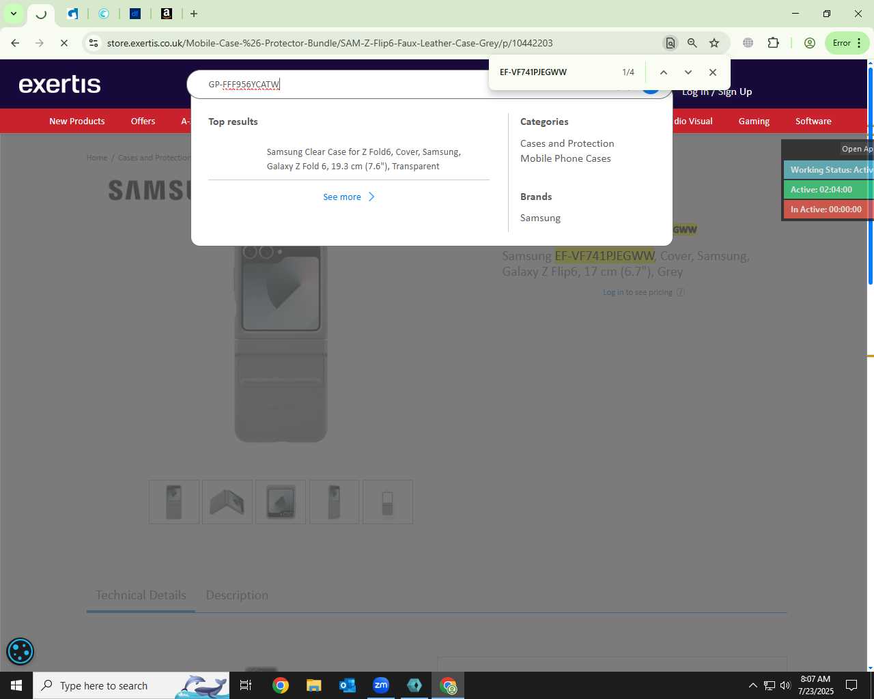
Task: Go to previous find match
Action: point(663,72)
